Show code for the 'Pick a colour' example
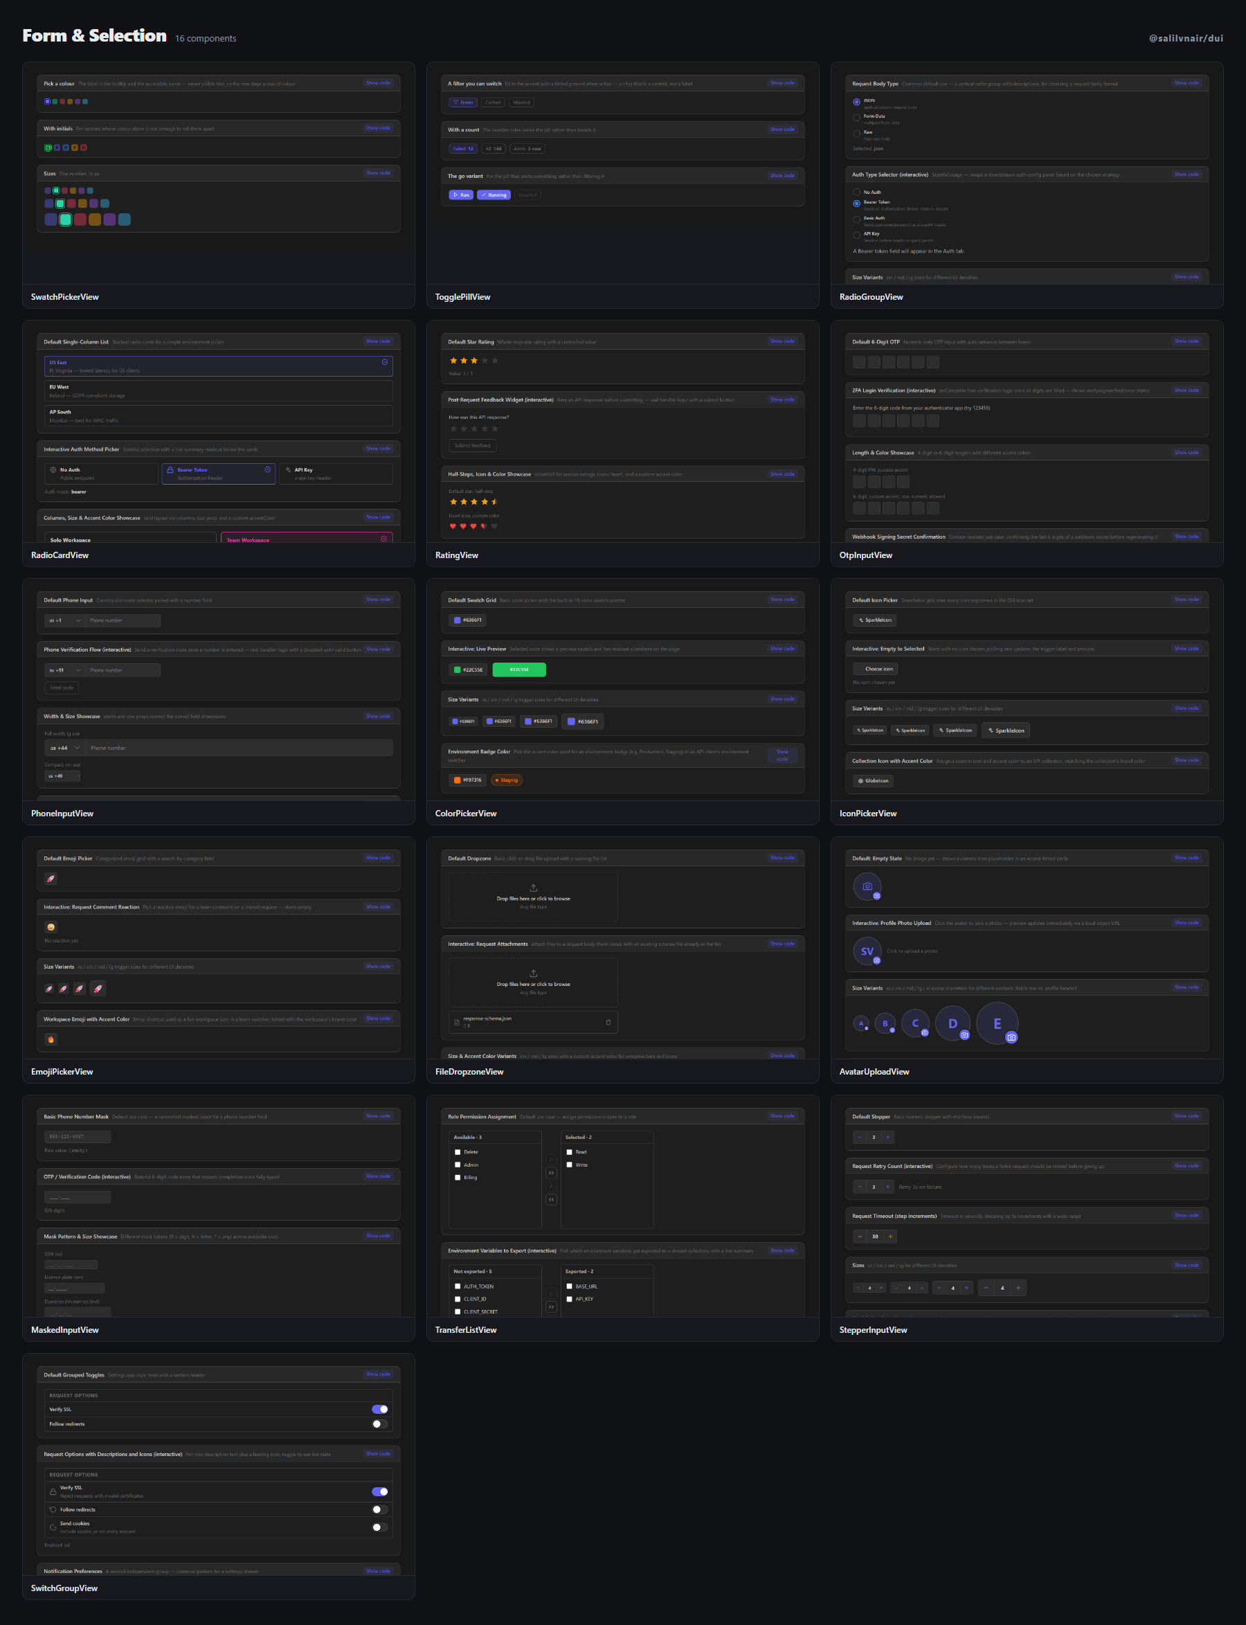 click(377, 83)
